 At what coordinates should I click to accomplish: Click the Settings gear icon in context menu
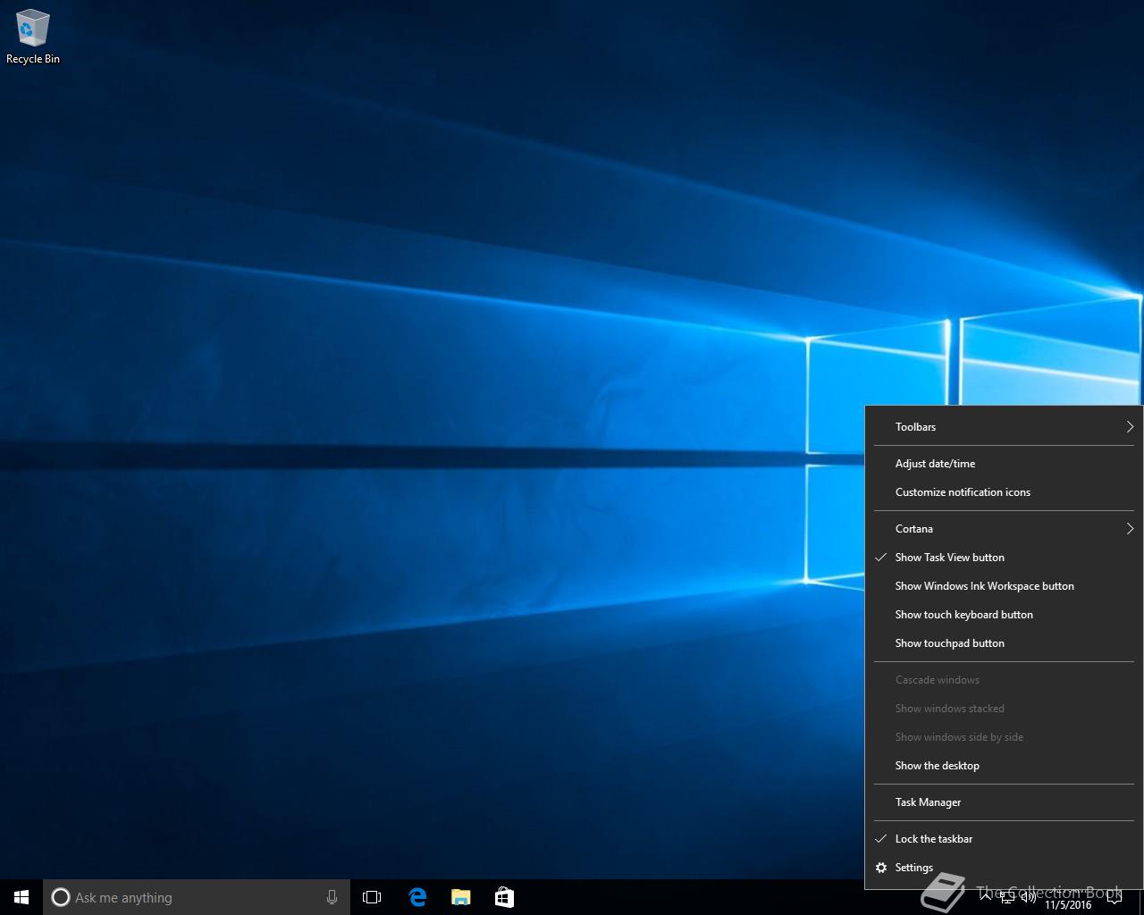[x=881, y=868]
